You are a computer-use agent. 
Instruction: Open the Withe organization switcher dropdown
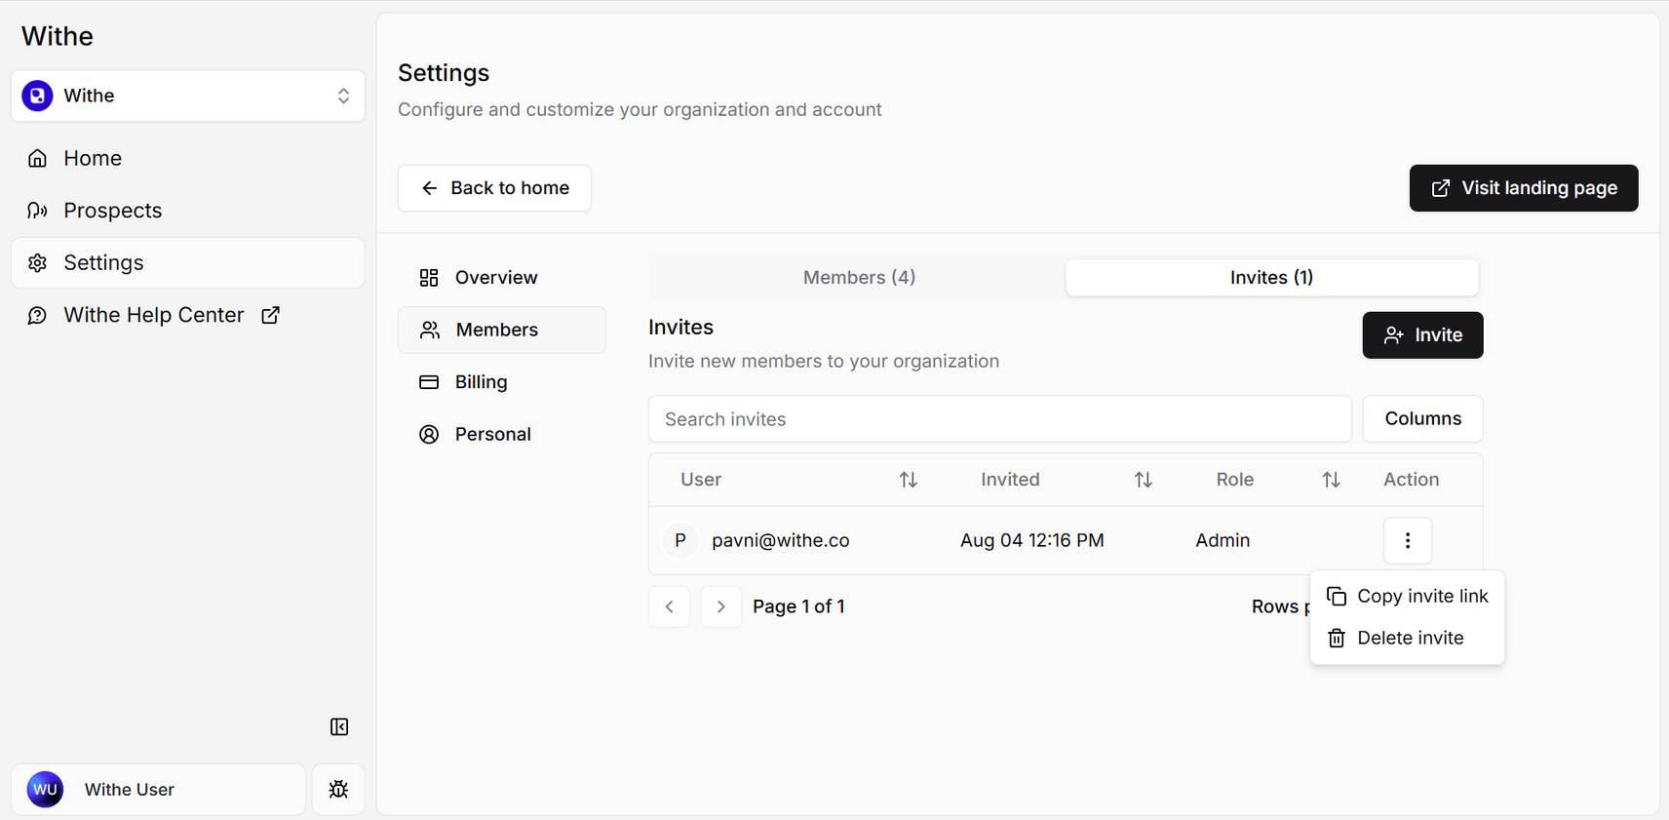pyautogui.click(x=188, y=96)
